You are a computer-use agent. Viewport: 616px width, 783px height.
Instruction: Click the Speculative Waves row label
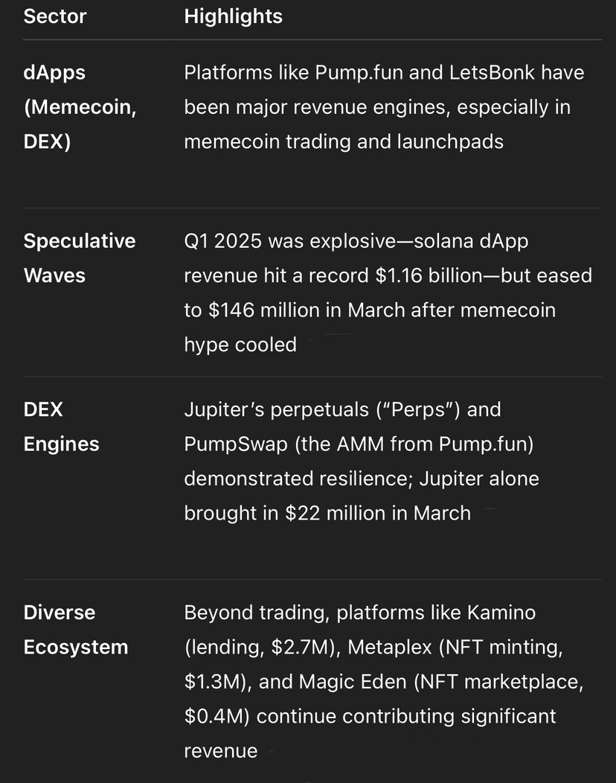click(80, 258)
